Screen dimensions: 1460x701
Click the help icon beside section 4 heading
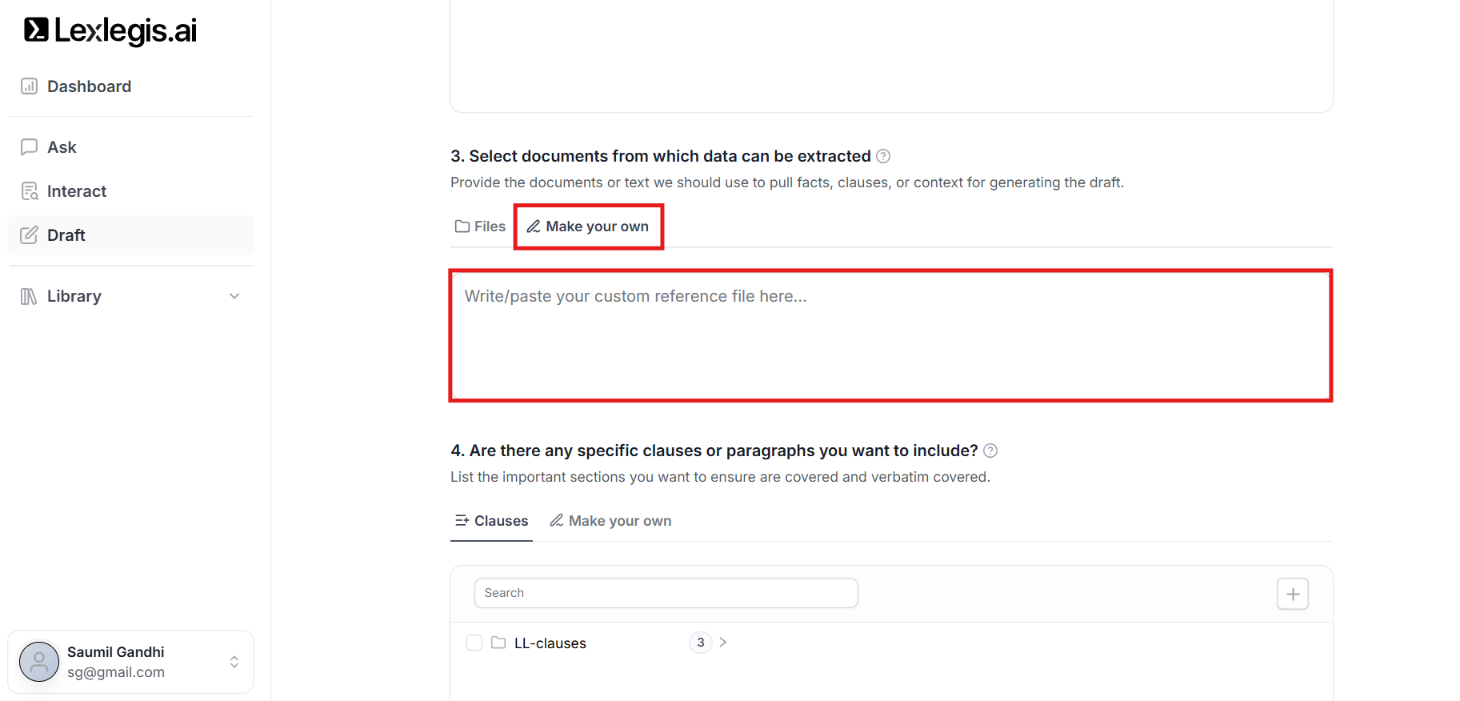click(x=990, y=451)
